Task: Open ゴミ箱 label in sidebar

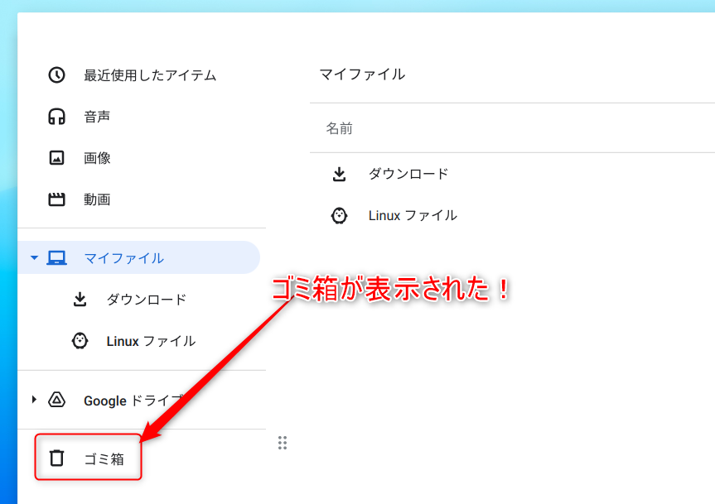Action: tap(104, 459)
